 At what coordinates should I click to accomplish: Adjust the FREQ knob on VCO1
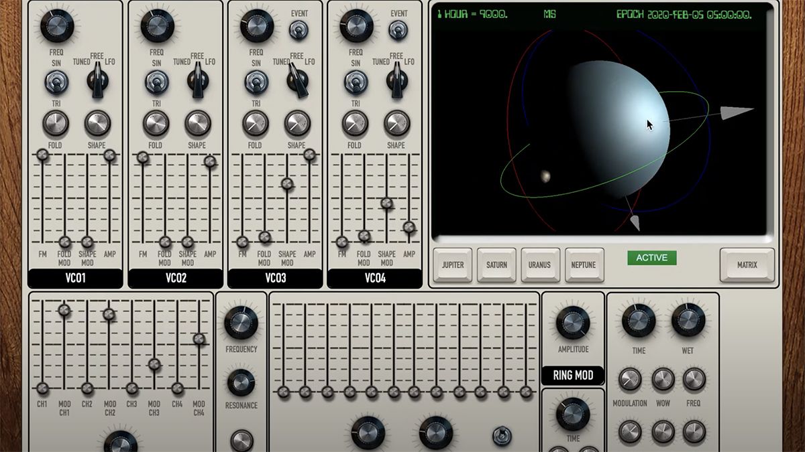tap(56, 25)
